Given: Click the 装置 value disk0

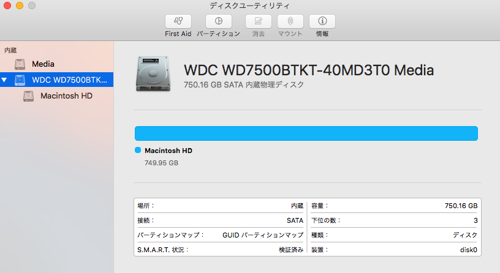Looking at the screenshot, I should (468, 250).
